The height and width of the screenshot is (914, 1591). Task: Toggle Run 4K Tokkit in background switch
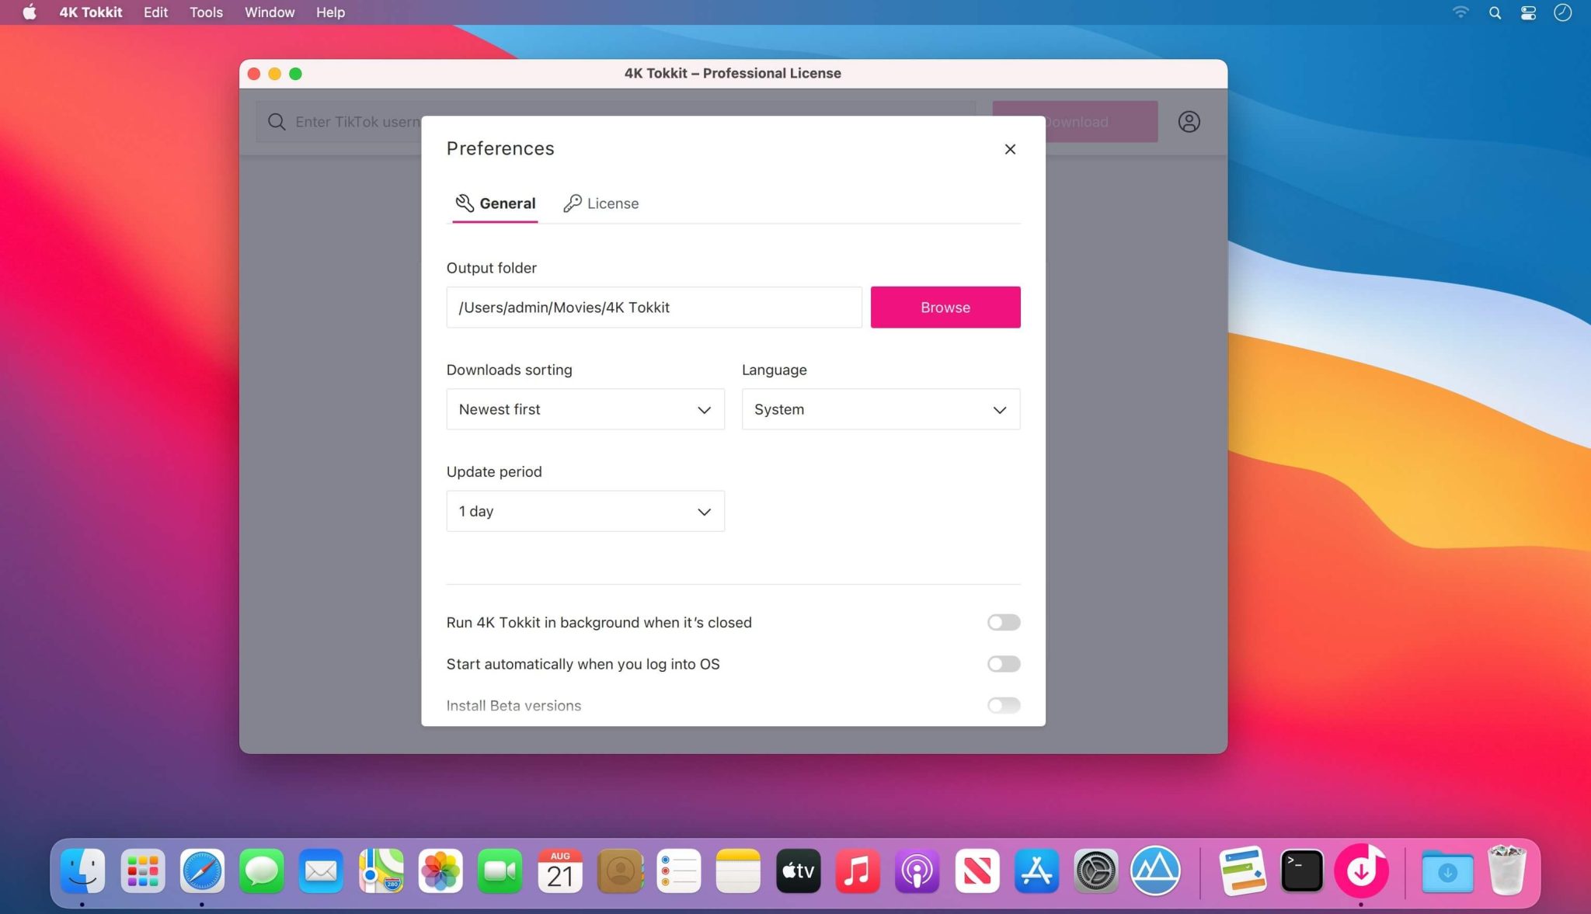1003,623
